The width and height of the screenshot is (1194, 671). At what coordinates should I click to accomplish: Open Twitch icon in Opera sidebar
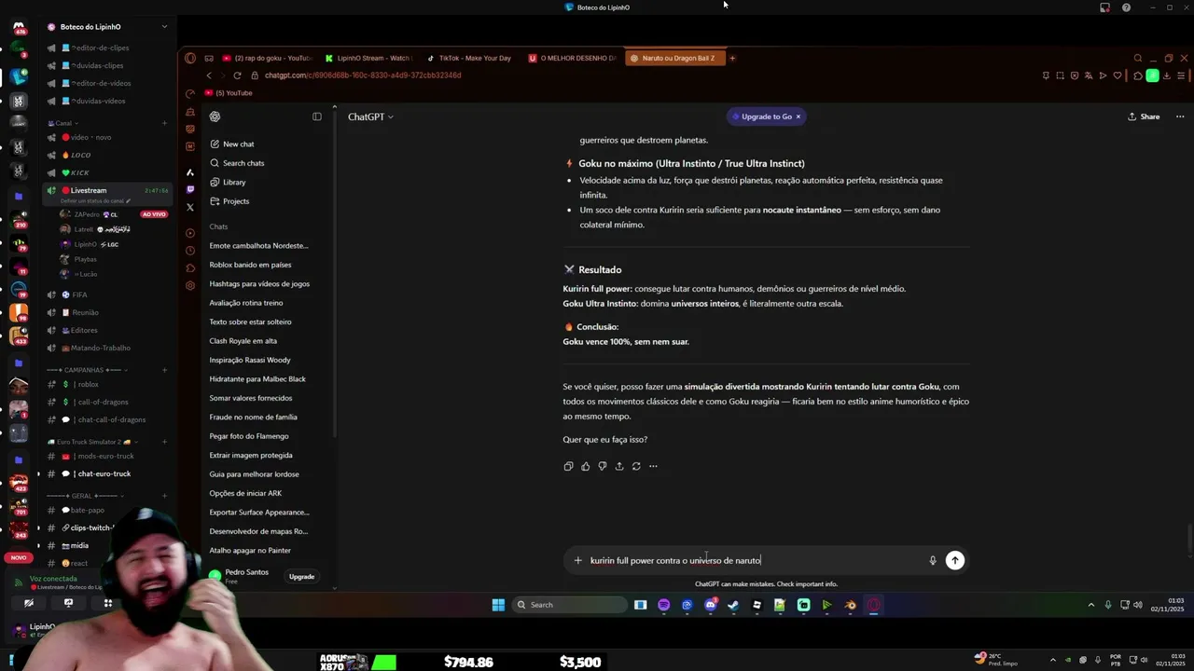(190, 189)
